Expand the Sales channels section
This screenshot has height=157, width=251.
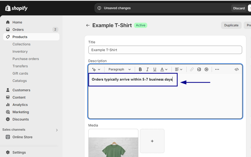pyautogui.click(x=57, y=130)
